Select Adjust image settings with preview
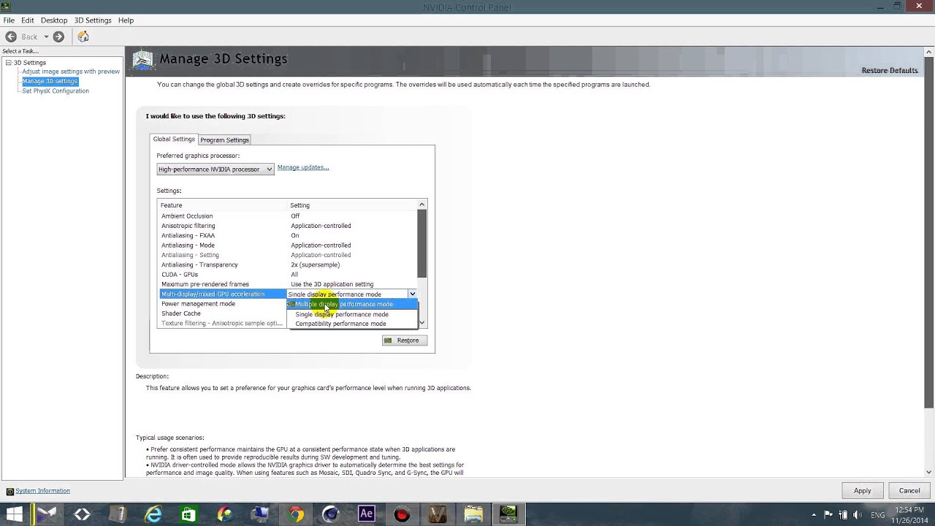935x526 pixels. point(71,72)
